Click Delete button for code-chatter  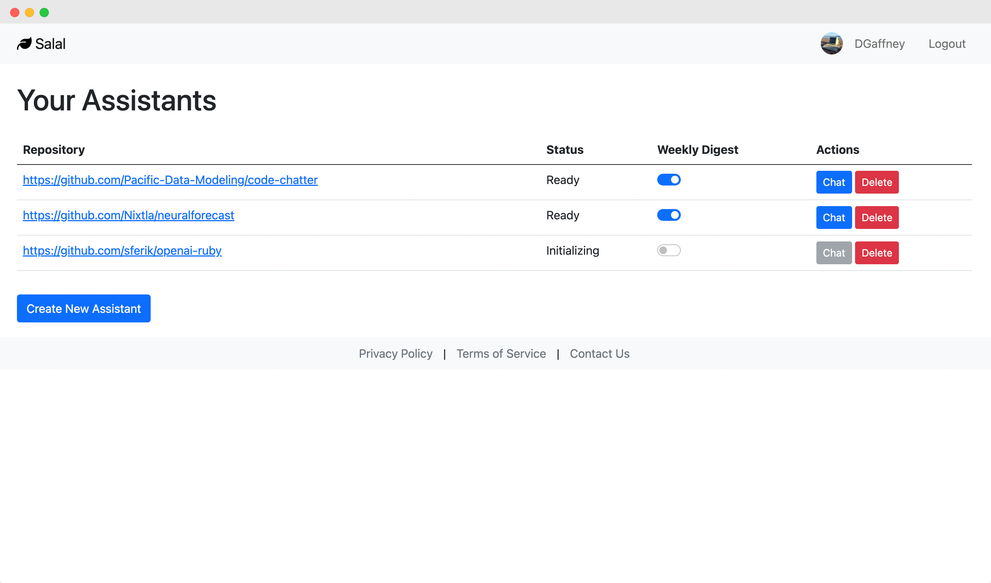pyautogui.click(x=877, y=182)
